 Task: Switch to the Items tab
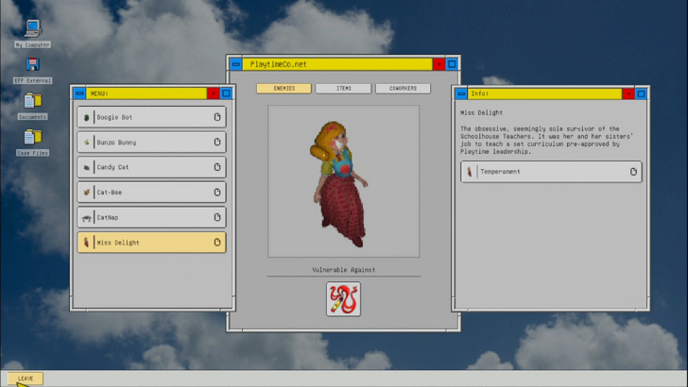click(344, 88)
